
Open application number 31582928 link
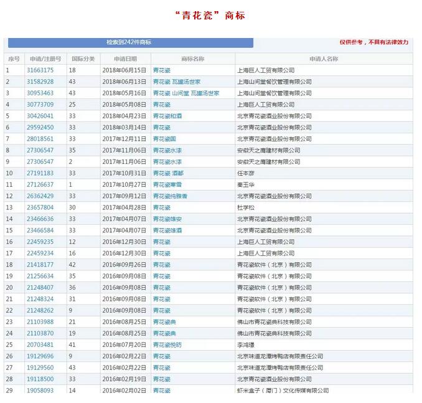point(40,82)
